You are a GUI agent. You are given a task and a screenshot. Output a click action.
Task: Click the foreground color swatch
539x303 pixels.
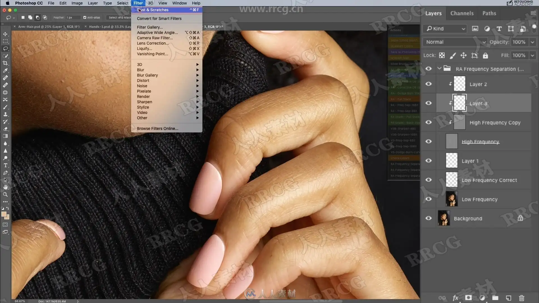(x=4, y=214)
